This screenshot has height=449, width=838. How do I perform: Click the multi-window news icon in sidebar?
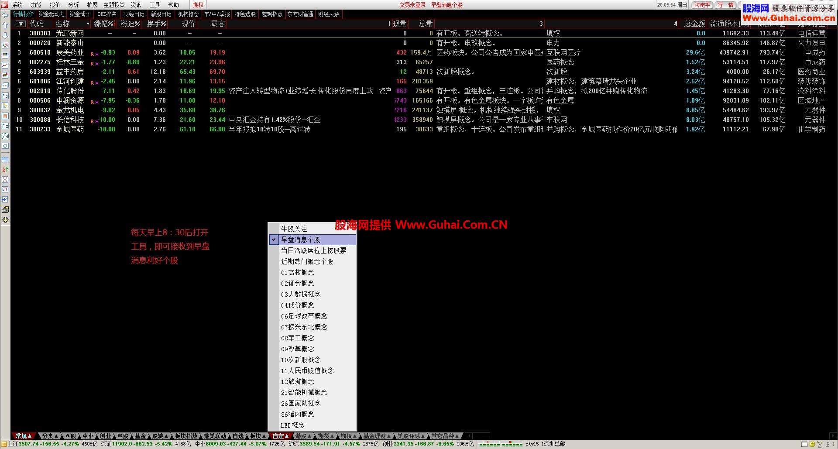pyautogui.click(x=5, y=86)
